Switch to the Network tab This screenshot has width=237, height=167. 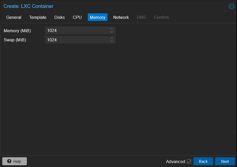(121, 17)
